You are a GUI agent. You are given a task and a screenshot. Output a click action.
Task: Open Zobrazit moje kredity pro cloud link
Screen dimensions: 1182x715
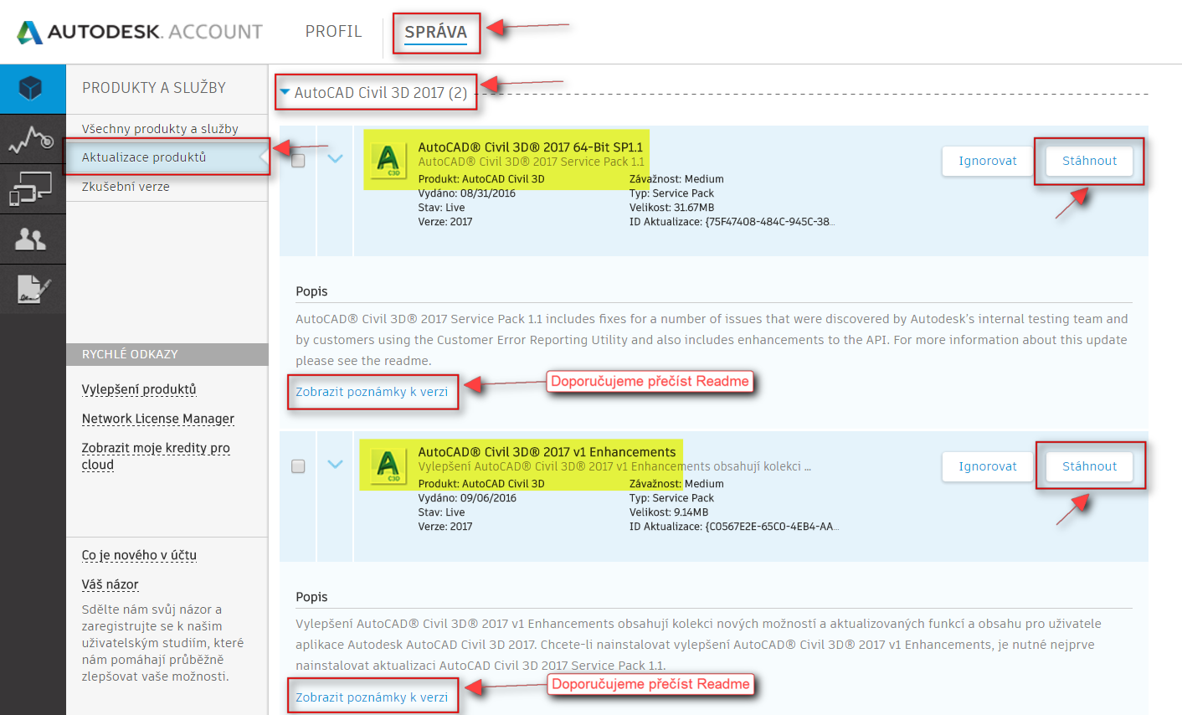click(156, 456)
